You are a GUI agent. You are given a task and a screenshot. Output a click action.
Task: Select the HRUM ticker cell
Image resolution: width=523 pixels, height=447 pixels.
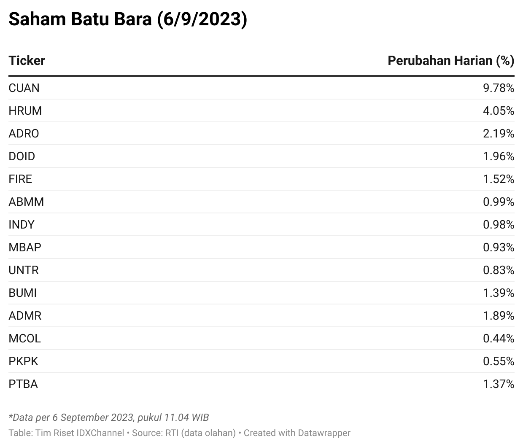pyautogui.click(x=25, y=110)
